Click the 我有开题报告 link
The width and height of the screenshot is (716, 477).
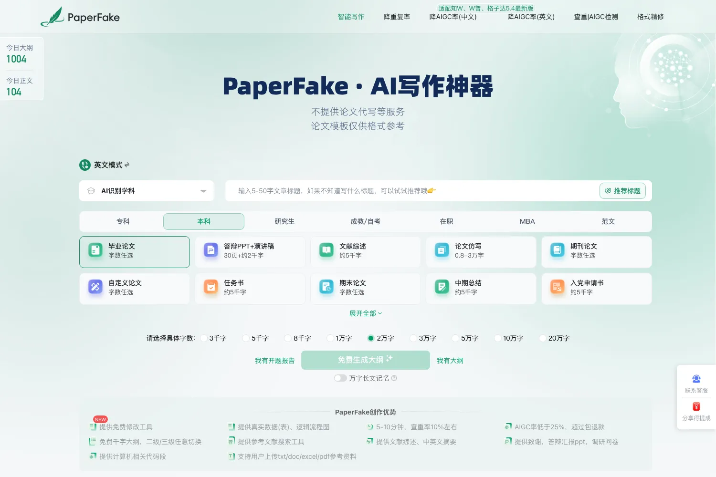[x=275, y=361]
